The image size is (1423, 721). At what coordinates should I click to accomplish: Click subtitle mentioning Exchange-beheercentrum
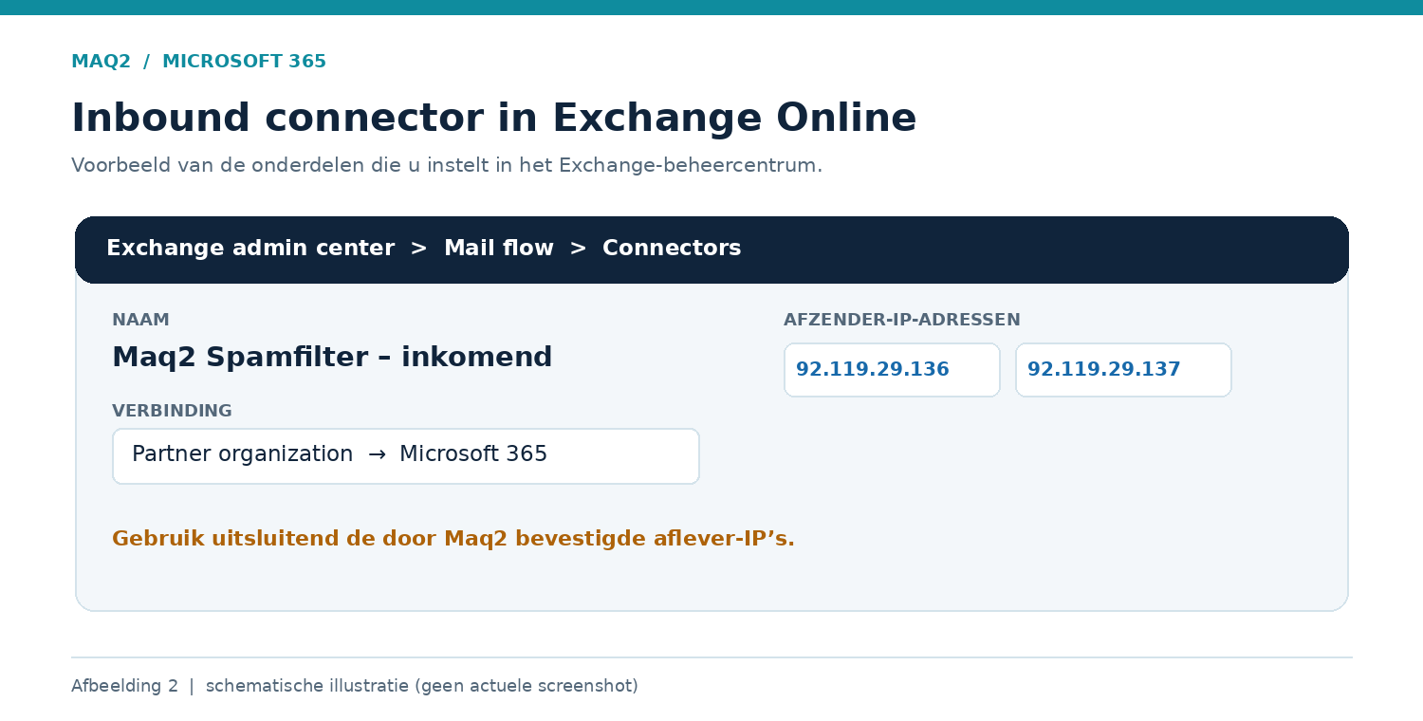pyautogui.click(x=447, y=166)
